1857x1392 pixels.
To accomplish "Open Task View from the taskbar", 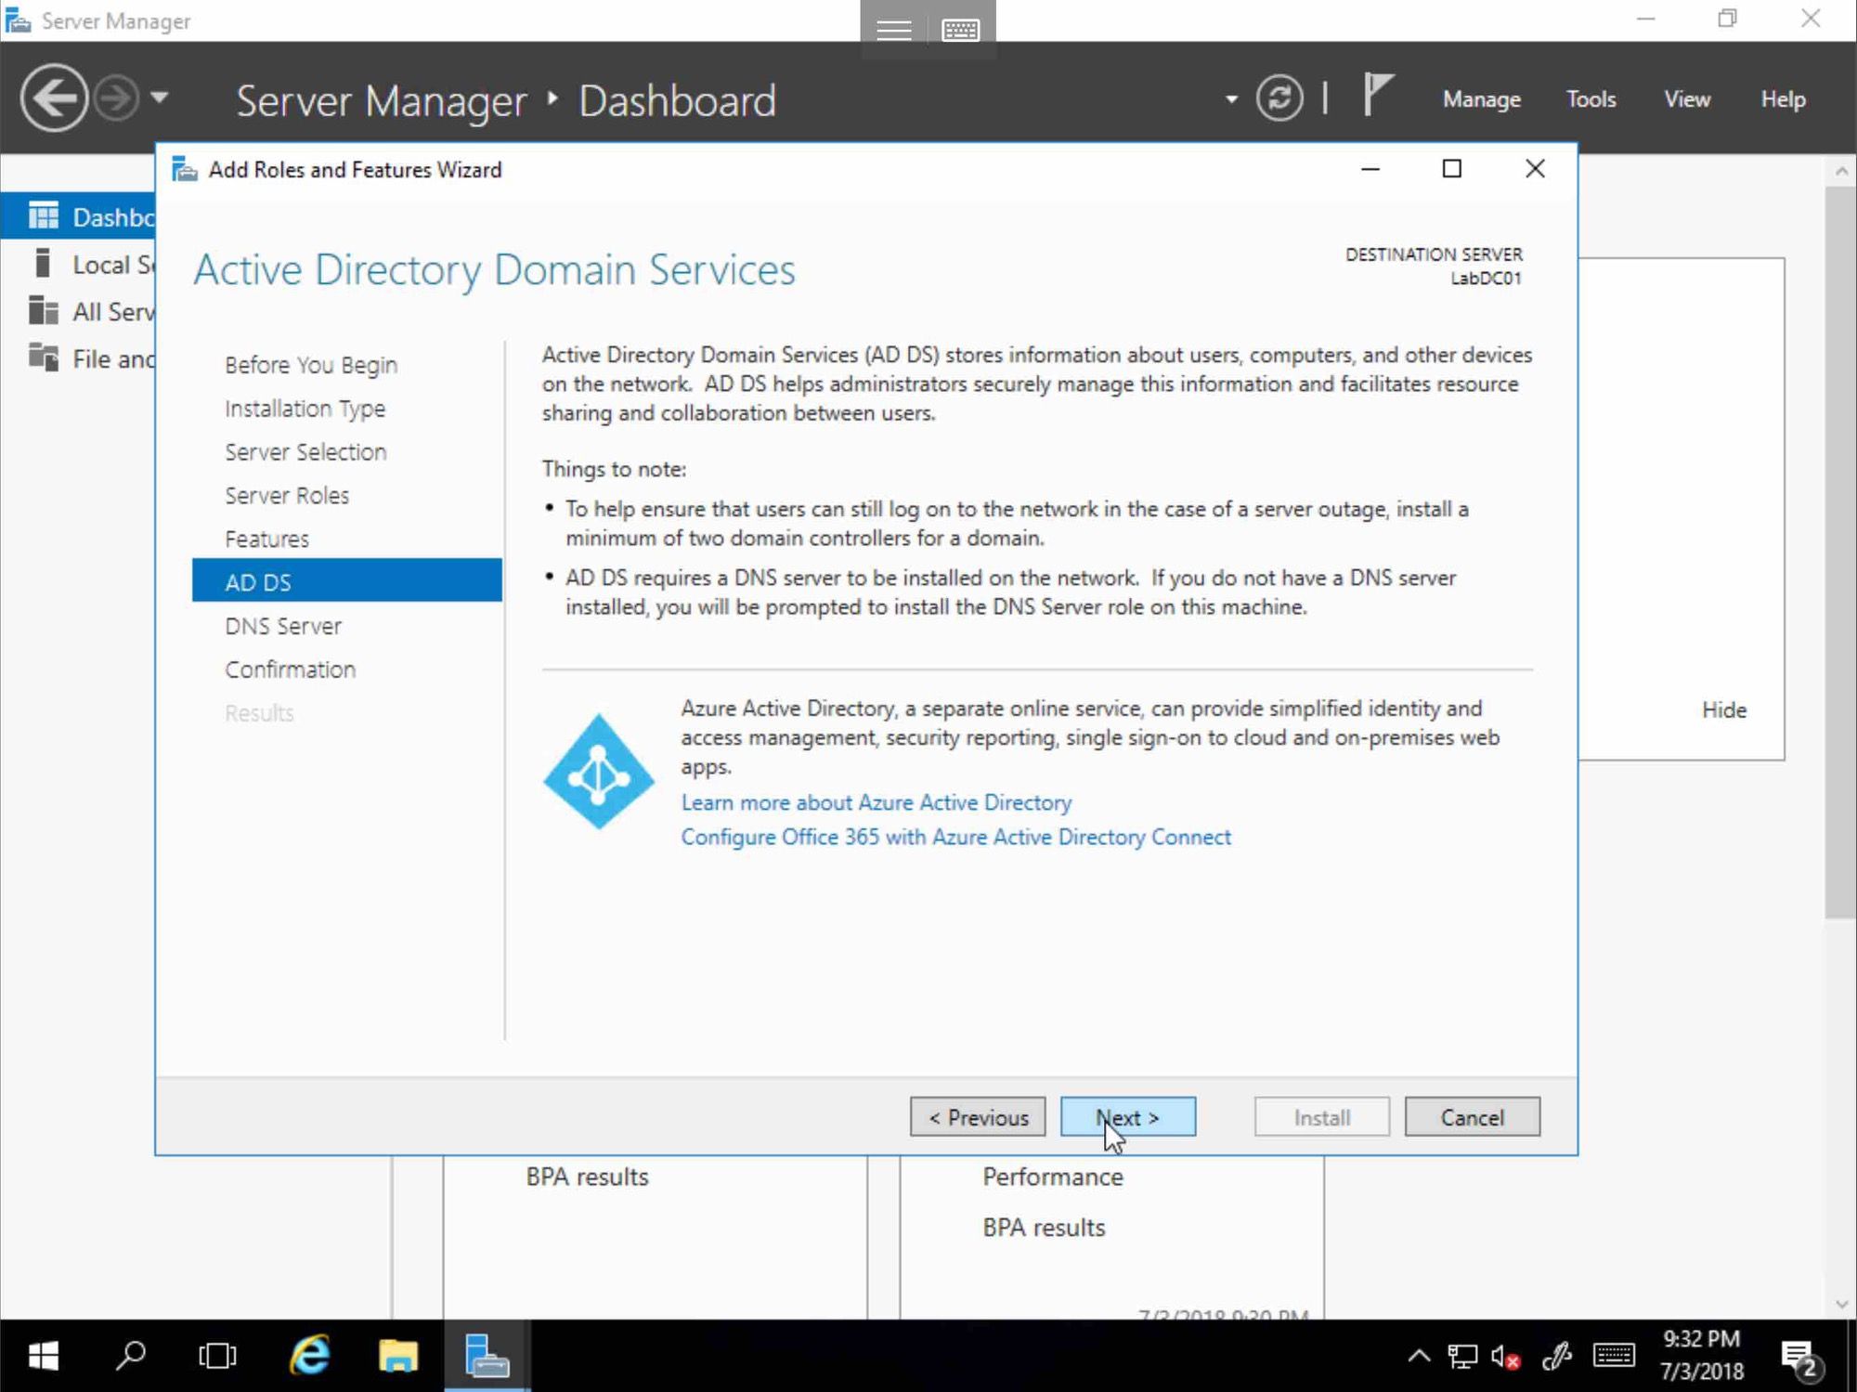I will pos(217,1357).
